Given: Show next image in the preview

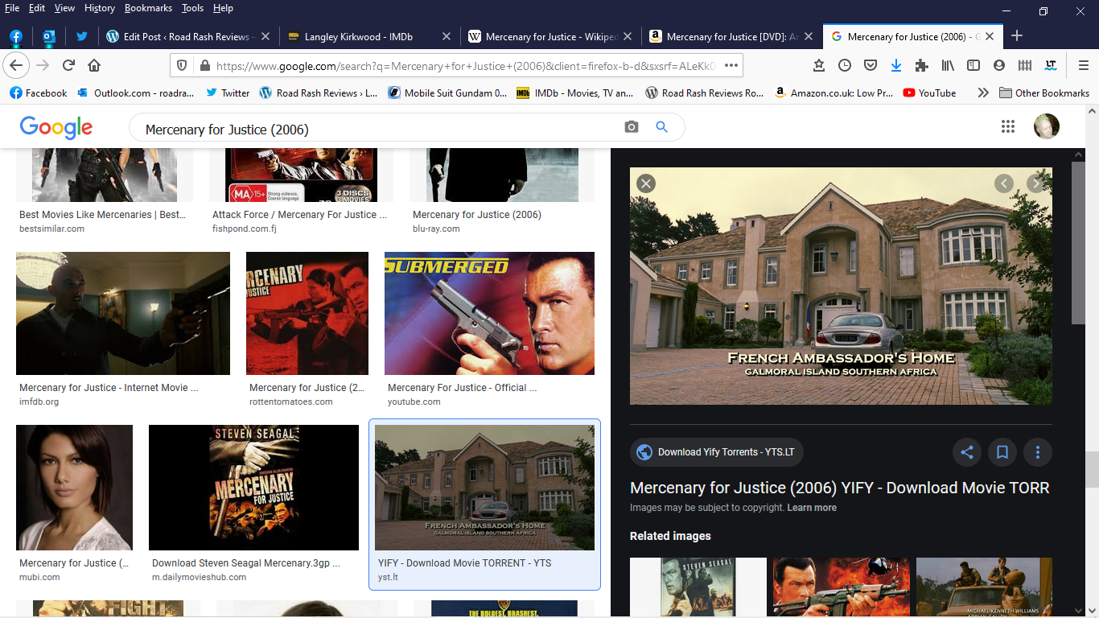Looking at the screenshot, I should pyautogui.click(x=1035, y=183).
